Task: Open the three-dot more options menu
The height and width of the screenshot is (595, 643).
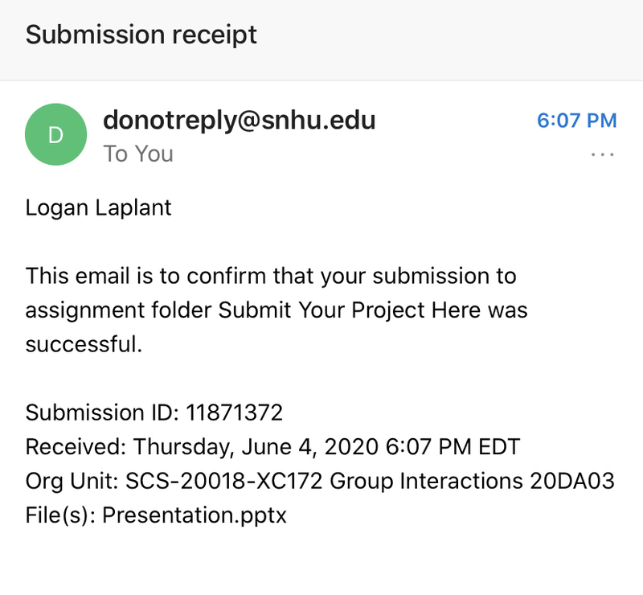Action: tap(602, 154)
